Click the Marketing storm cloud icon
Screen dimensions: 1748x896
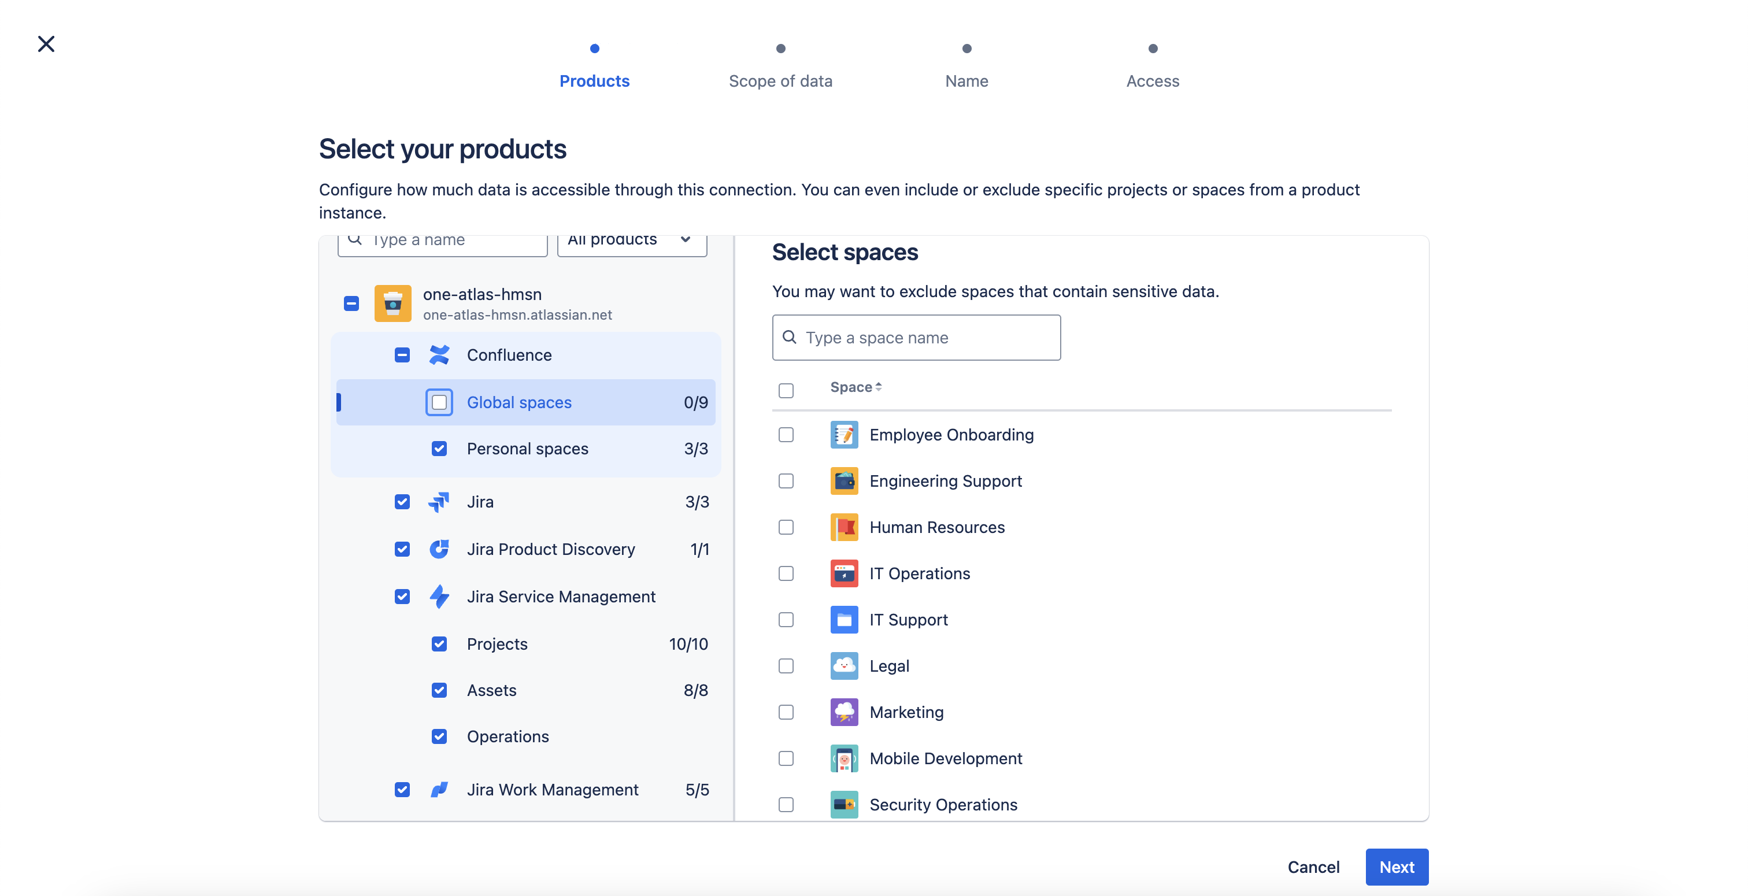click(844, 712)
